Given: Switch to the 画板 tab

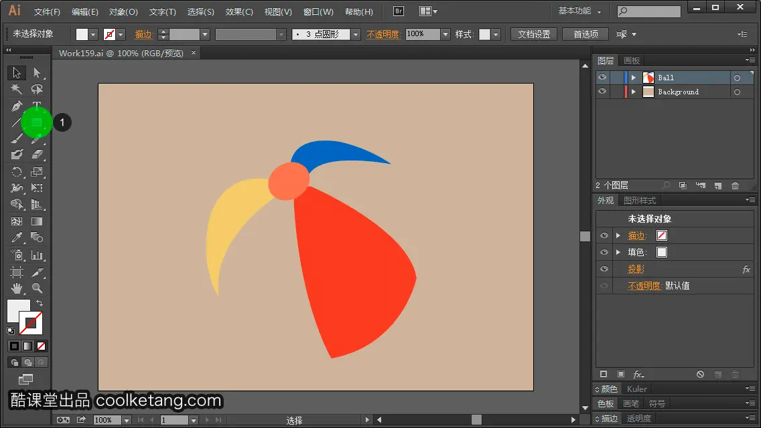Looking at the screenshot, I should coord(632,61).
